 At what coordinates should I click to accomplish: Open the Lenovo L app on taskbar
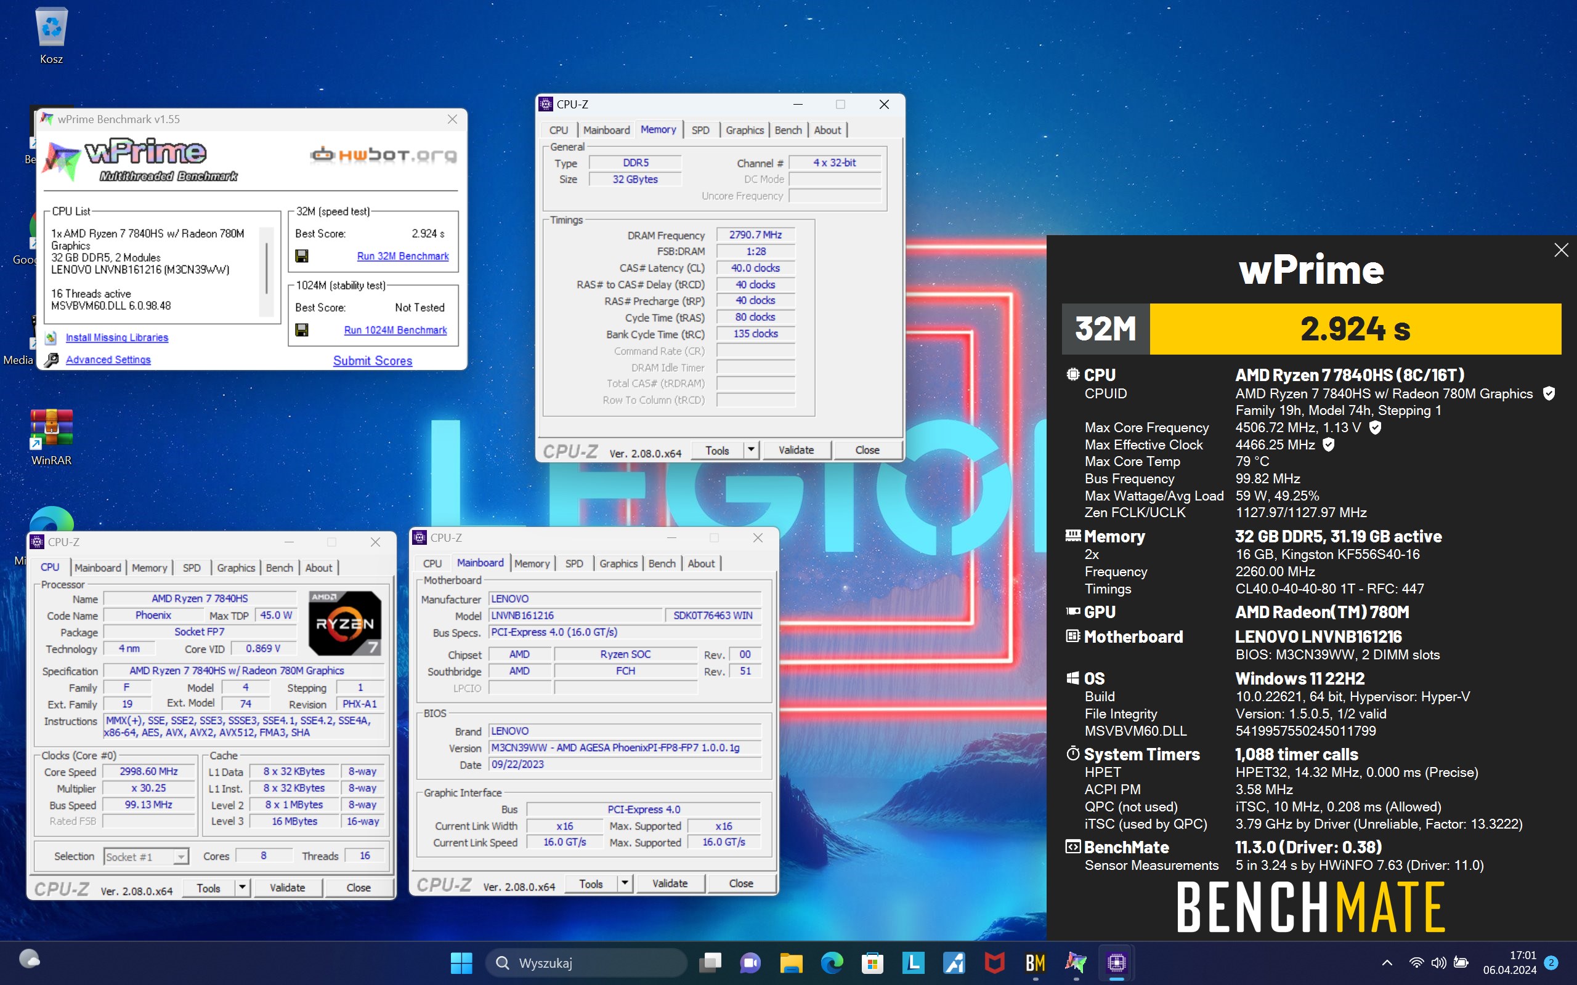tap(913, 963)
